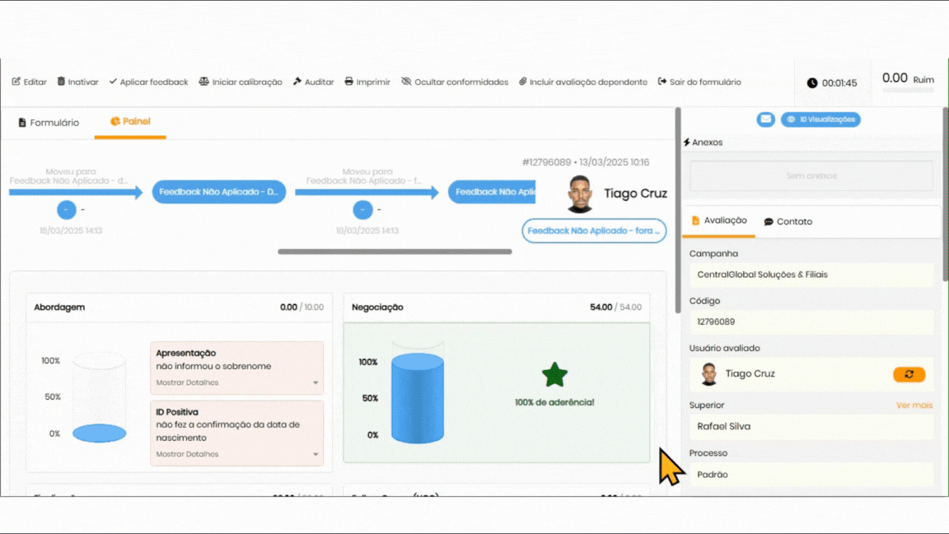Click Incluir avaliação dependente paperclip icon

point(523,82)
